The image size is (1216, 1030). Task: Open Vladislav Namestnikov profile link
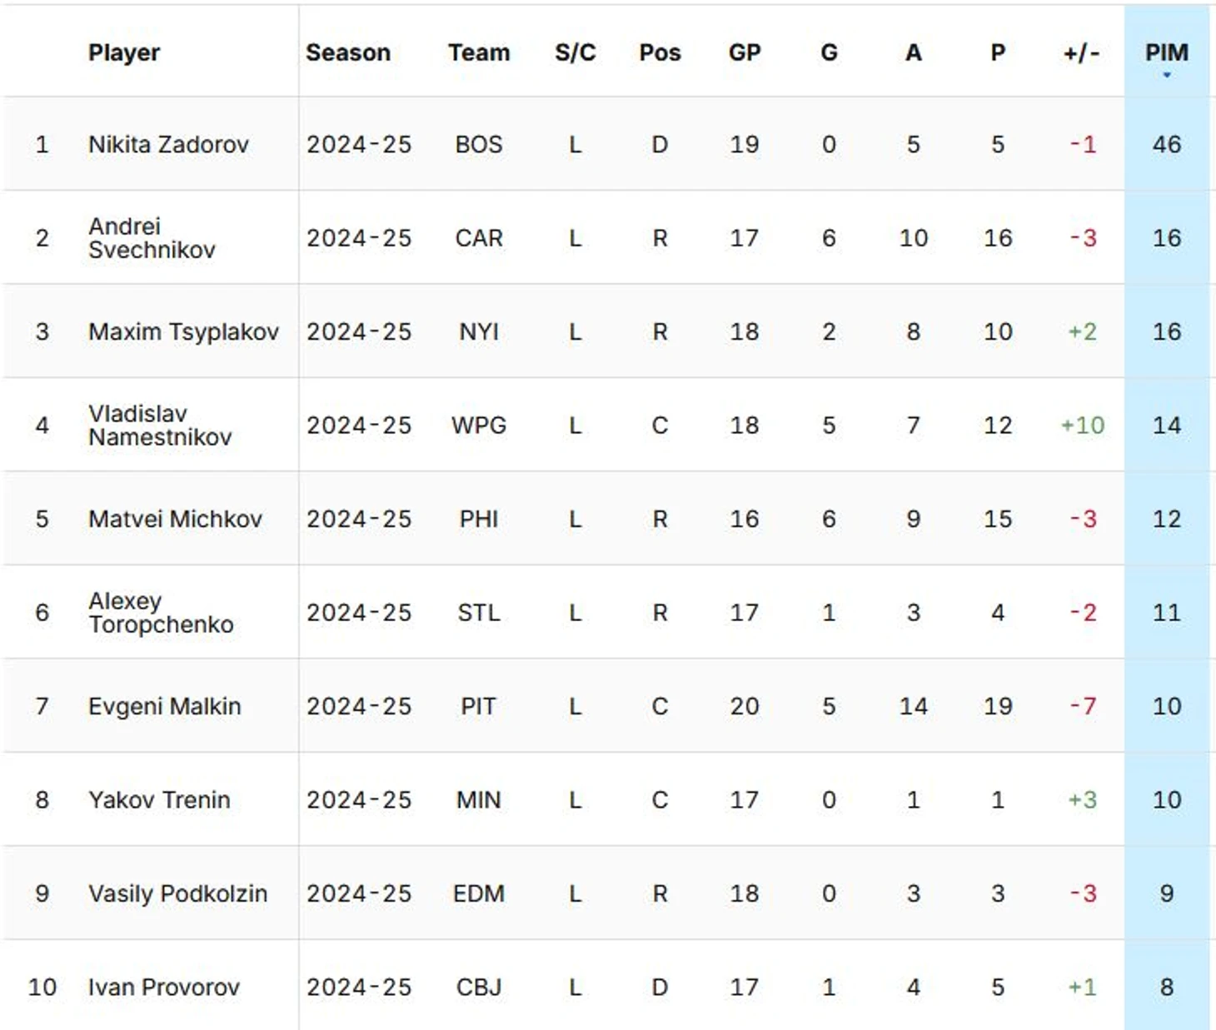[x=160, y=425]
